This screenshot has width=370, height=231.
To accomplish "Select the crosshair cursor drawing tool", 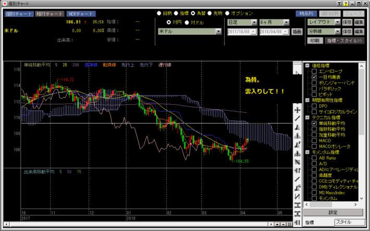I will [297, 110].
